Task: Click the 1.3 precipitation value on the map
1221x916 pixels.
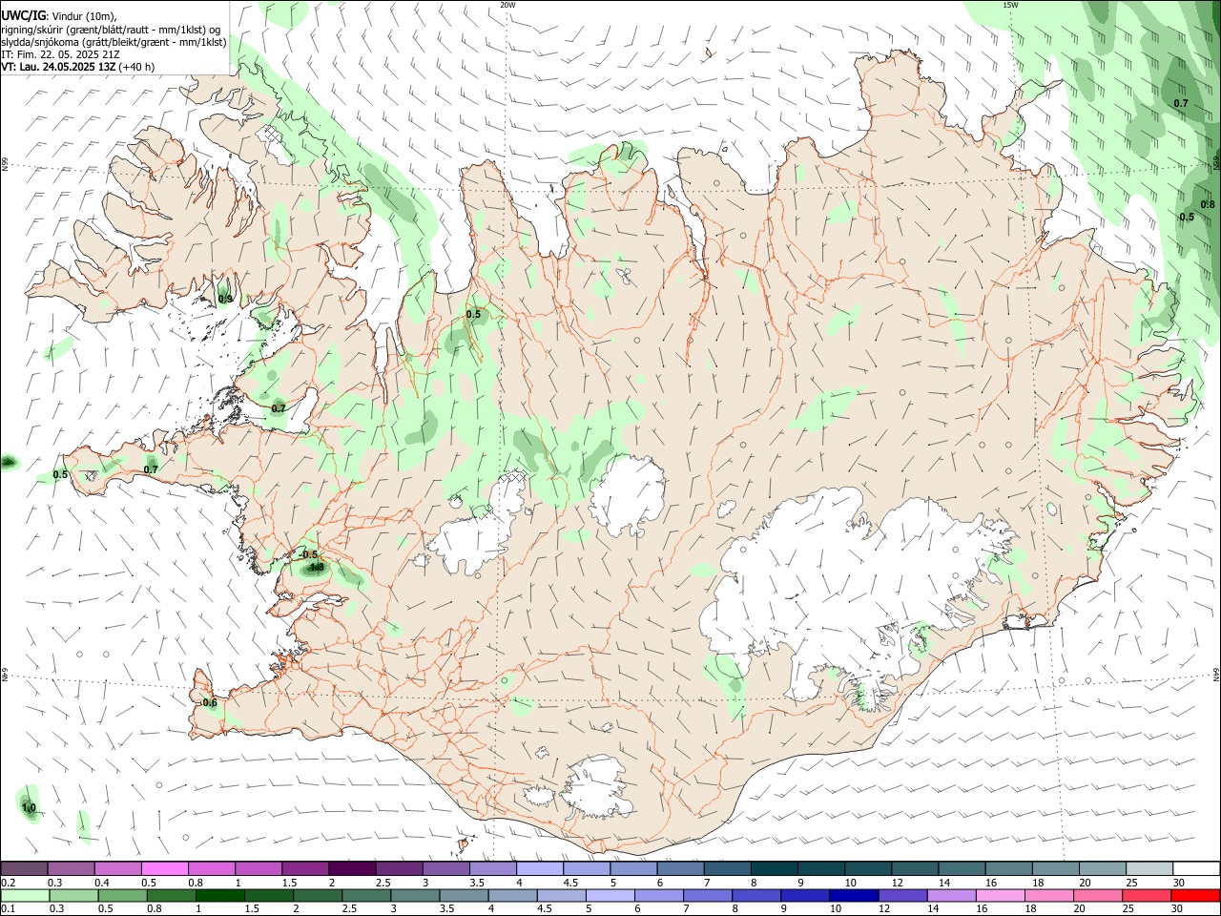Action: point(317,568)
